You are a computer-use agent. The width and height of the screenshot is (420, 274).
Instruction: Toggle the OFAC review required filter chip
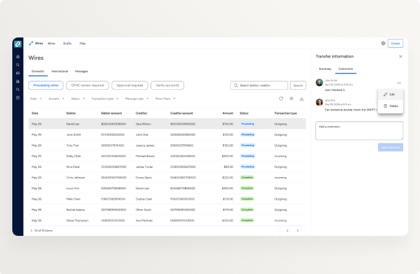pyautogui.click(x=87, y=85)
